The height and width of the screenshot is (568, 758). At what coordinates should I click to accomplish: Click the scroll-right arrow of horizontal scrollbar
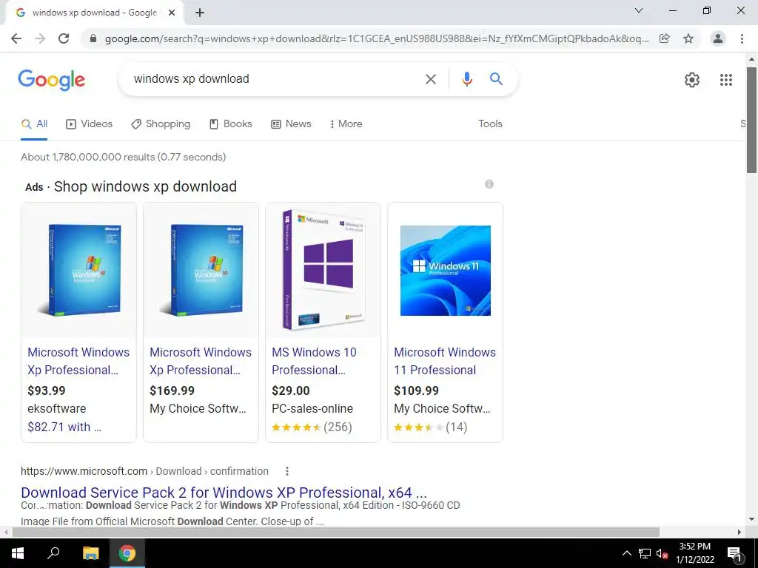[x=739, y=532]
